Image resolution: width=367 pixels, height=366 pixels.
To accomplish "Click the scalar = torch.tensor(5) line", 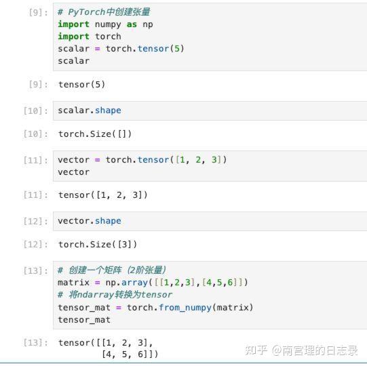I will (x=121, y=49).
